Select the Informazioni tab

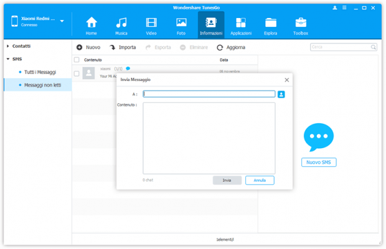211,26
